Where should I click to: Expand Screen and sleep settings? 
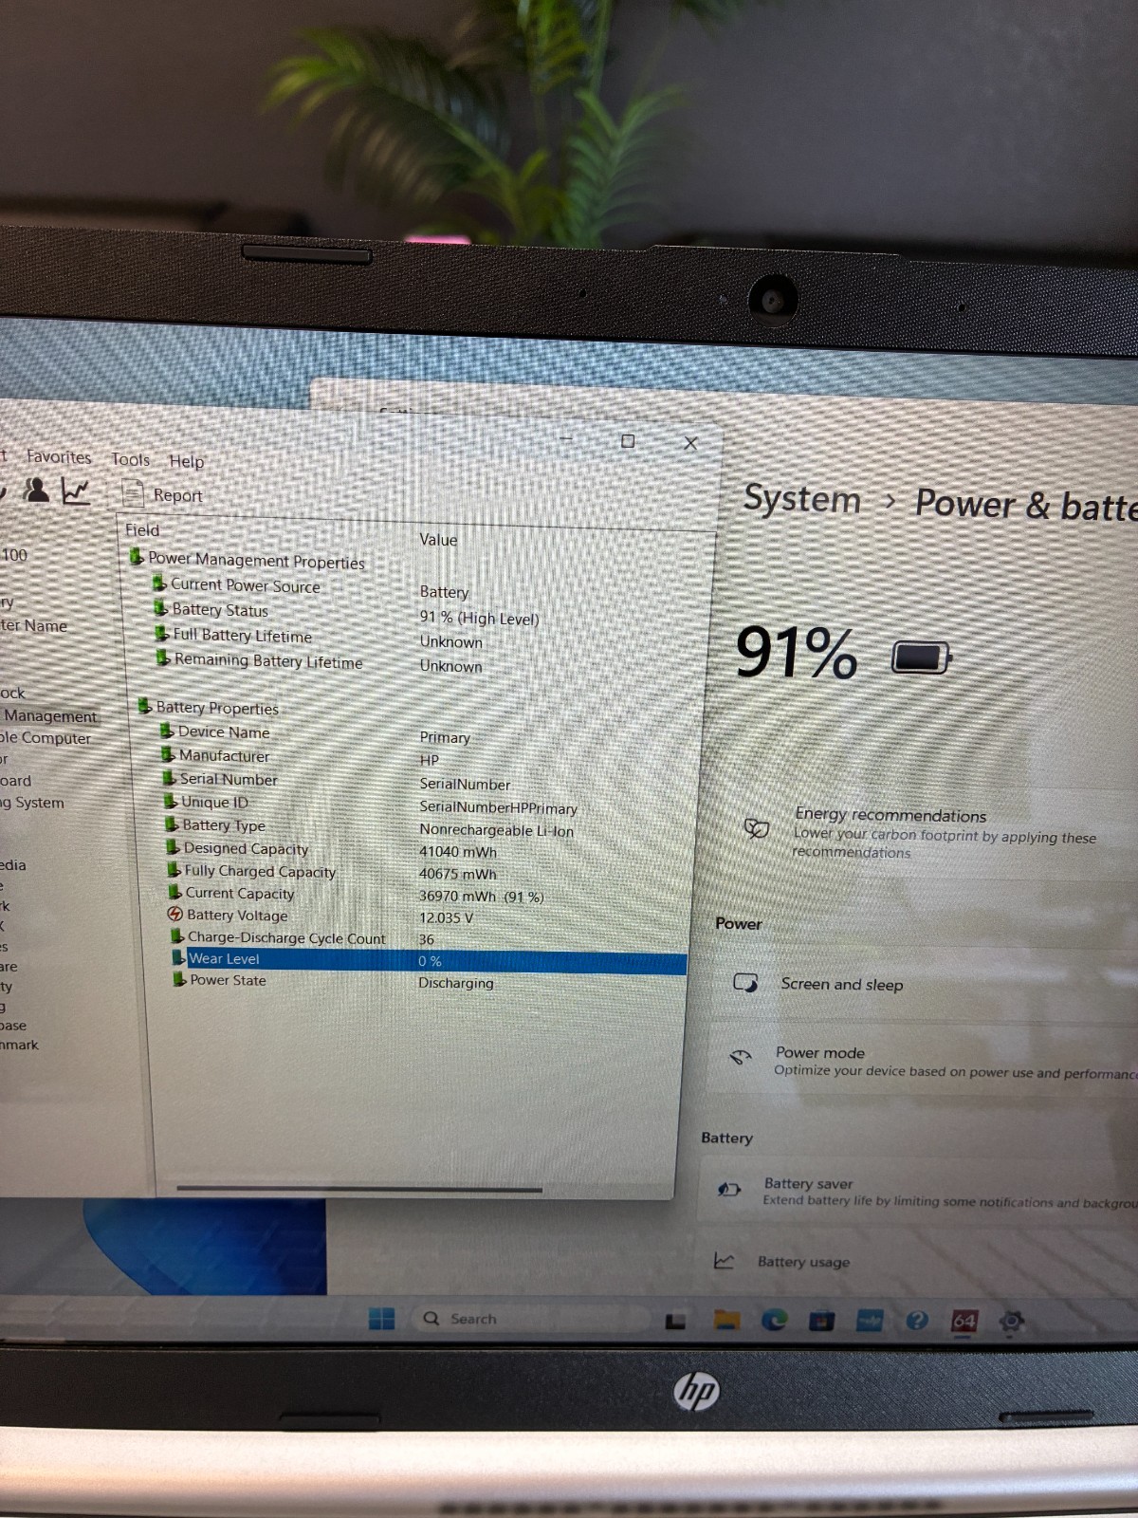click(925, 984)
